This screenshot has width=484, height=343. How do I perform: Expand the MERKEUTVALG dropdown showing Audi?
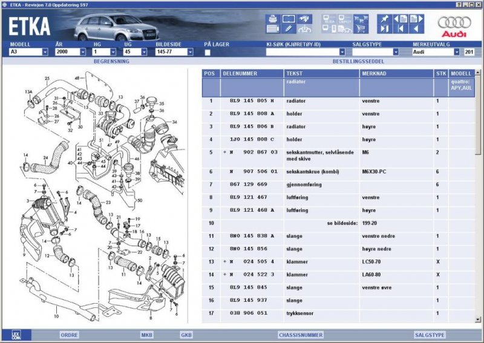click(456, 52)
